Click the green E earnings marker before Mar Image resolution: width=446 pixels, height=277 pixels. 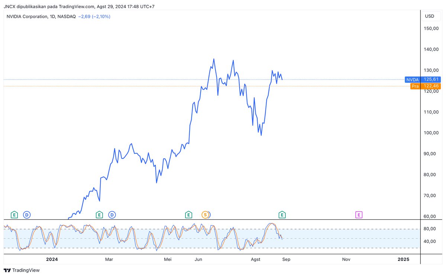(x=99, y=214)
